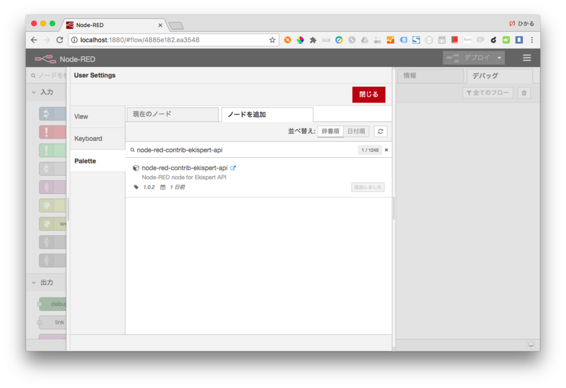Click the 追加しました button
566x388 pixels.
coord(368,187)
